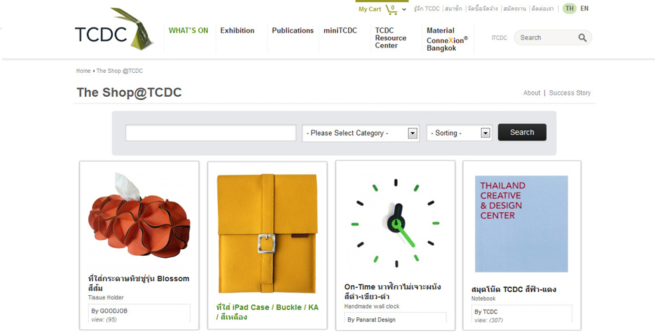
Task: Go to Home breadcrumb
Action: [83, 71]
